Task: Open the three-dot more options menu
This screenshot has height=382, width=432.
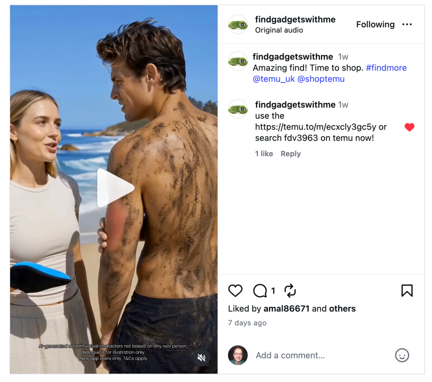Action: (x=407, y=24)
